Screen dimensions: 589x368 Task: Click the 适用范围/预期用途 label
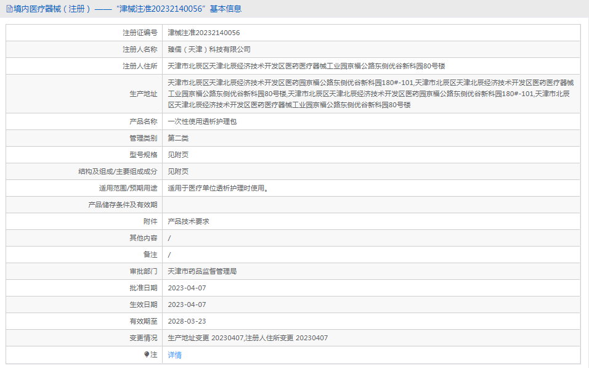(128, 188)
